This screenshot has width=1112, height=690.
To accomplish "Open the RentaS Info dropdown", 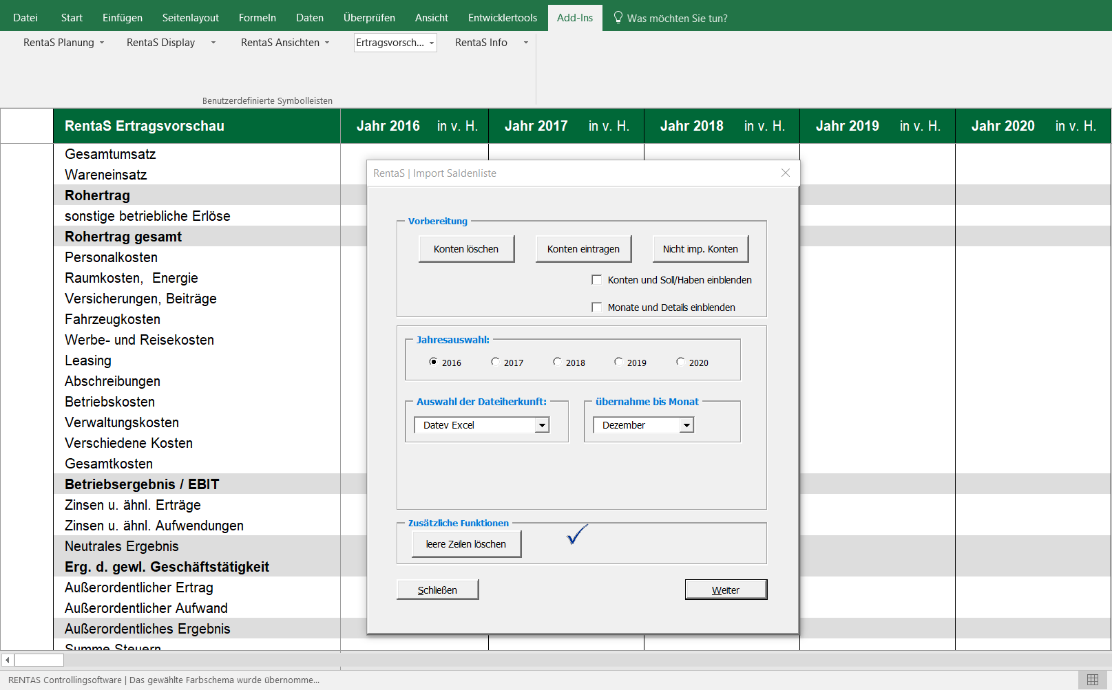I will 525,42.
